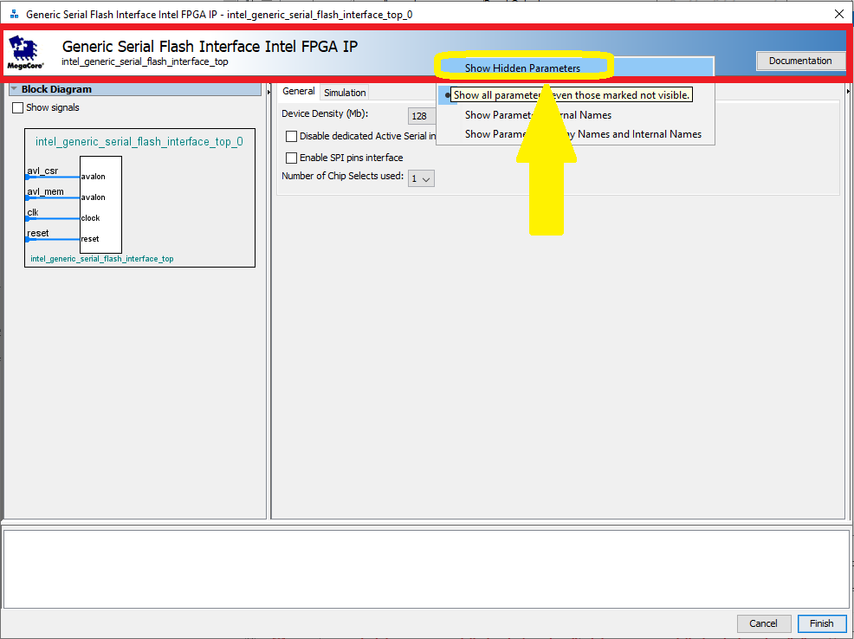This screenshot has height=639, width=854.
Task: Check Enable SPI pins interface
Action: tap(291, 158)
